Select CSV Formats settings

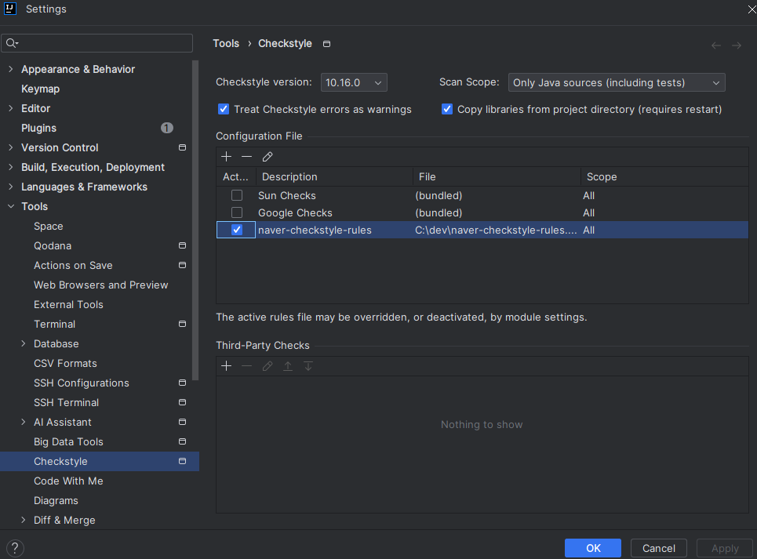[x=65, y=363]
